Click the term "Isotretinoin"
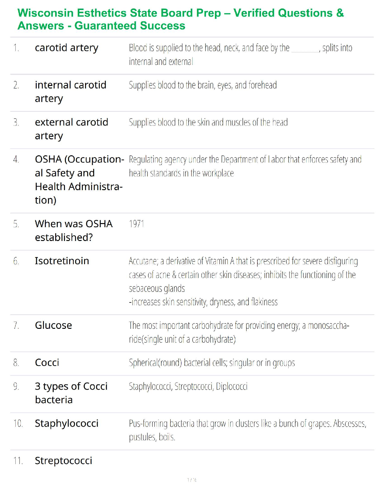This screenshot has height=497, width=384. 62,261
